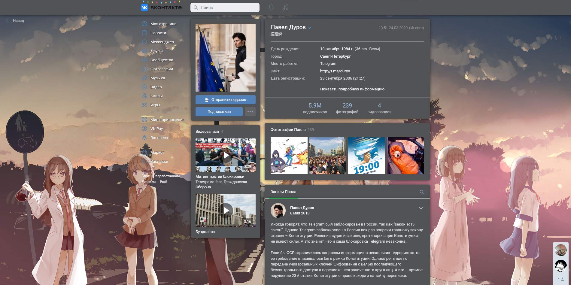Click Отправить подарок button

coord(226,100)
